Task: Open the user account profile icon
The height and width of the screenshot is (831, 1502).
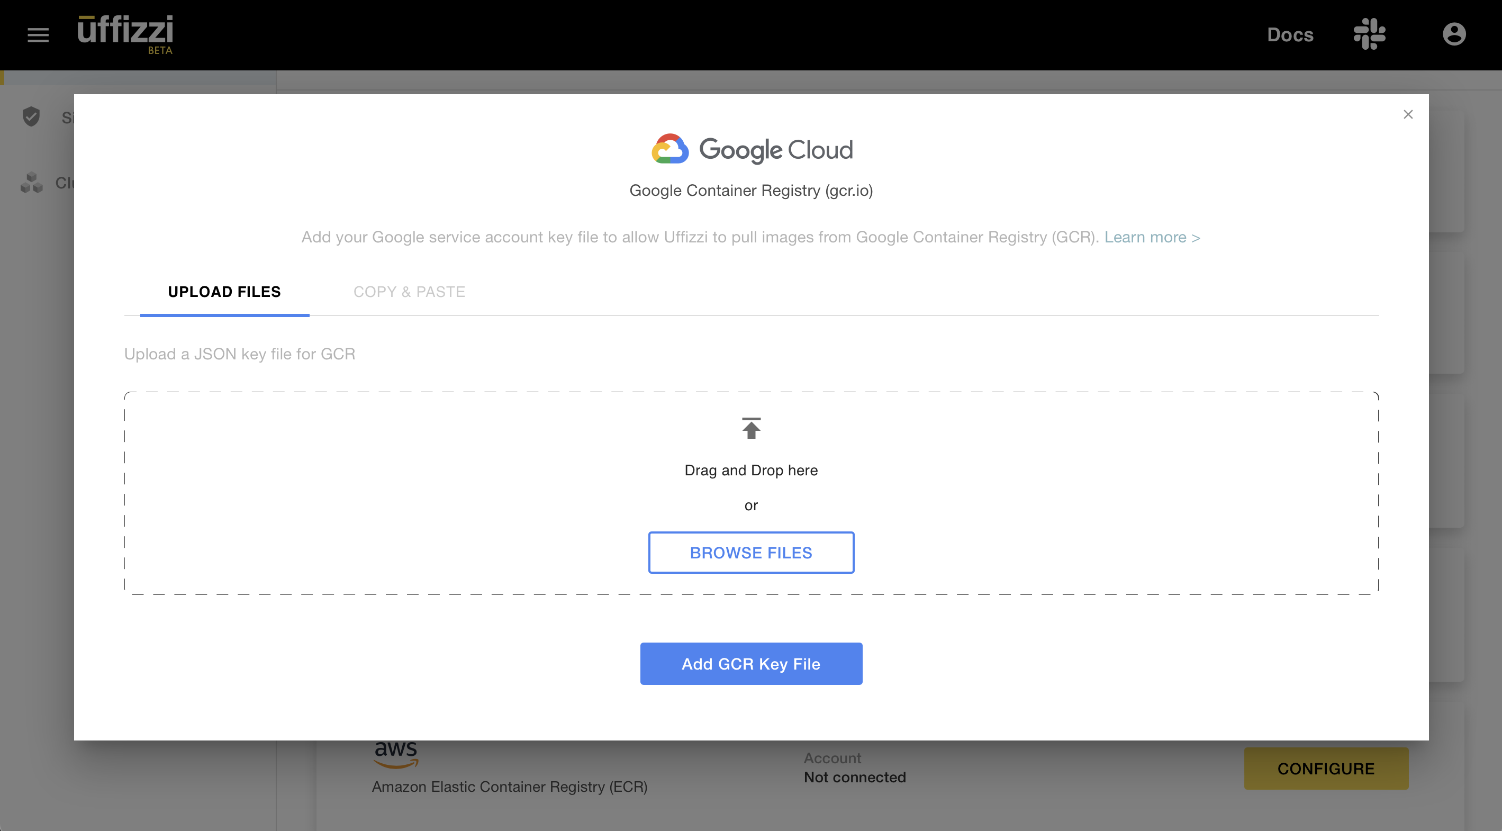Action: click(x=1454, y=34)
